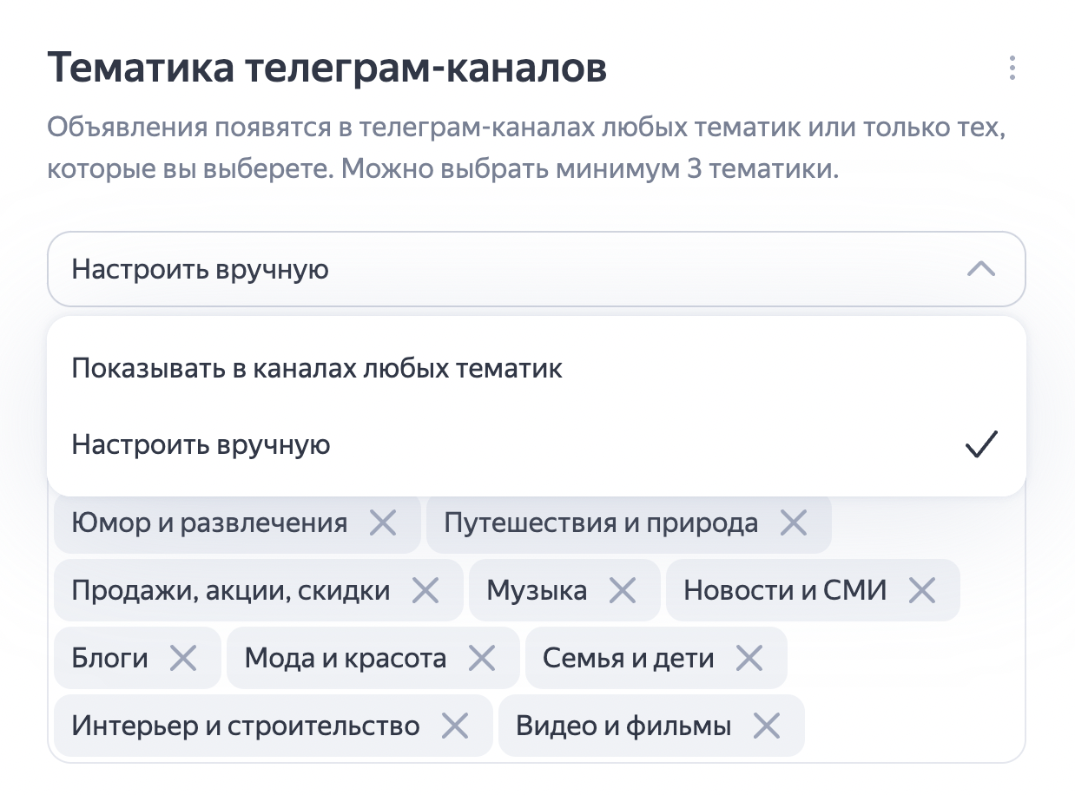1075x795 pixels.
Task: Remove the Юмор и развлечения tag
Action: click(383, 522)
